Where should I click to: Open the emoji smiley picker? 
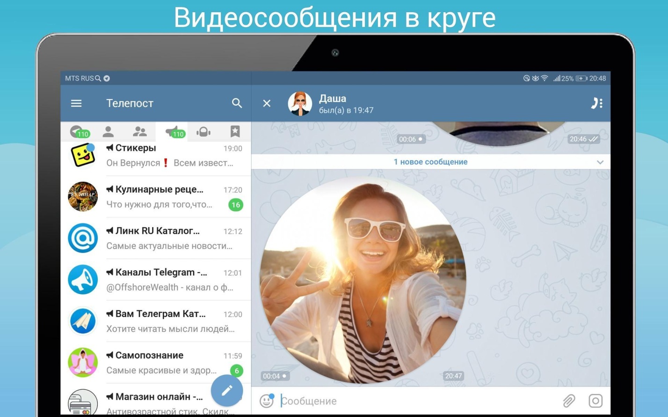(267, 401)
